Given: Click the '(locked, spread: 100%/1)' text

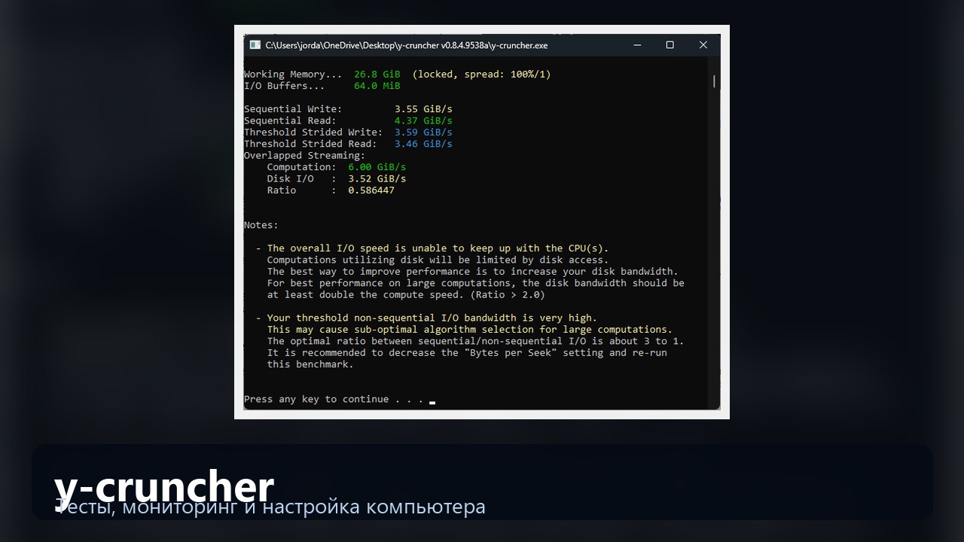Looking at the screenshot, I should click(481, 75).
